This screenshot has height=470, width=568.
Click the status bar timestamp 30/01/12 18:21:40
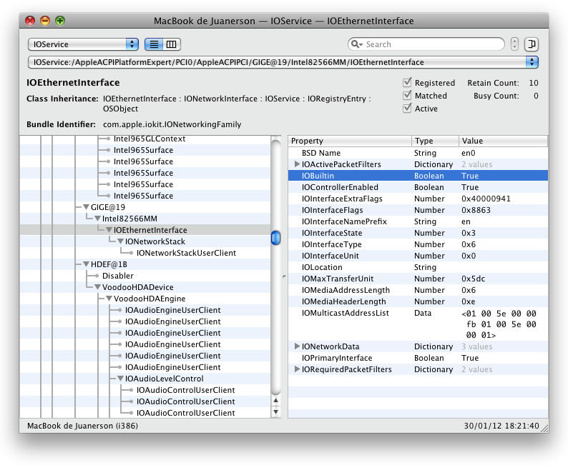[501, 426]
